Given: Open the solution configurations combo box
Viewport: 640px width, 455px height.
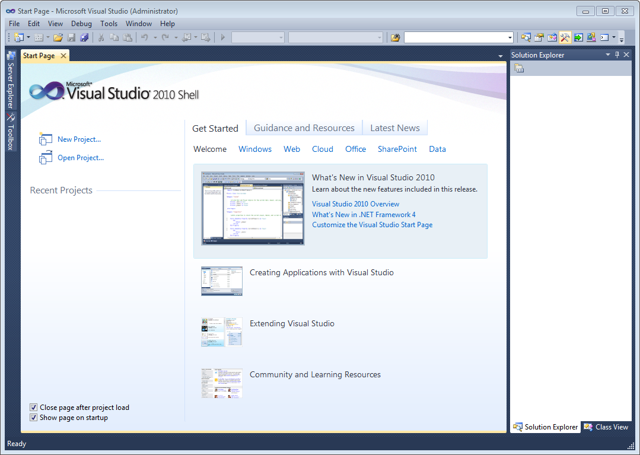Looking at the screenshot, I should (x=258, y=37).
